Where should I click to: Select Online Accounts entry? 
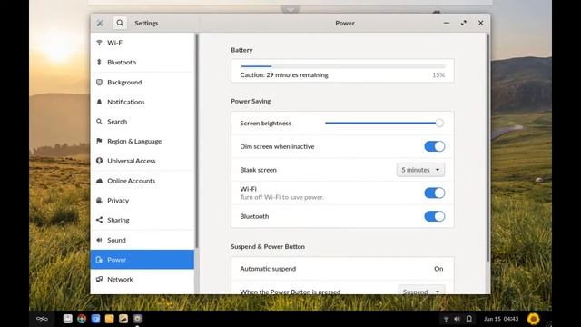coord(142,181)
